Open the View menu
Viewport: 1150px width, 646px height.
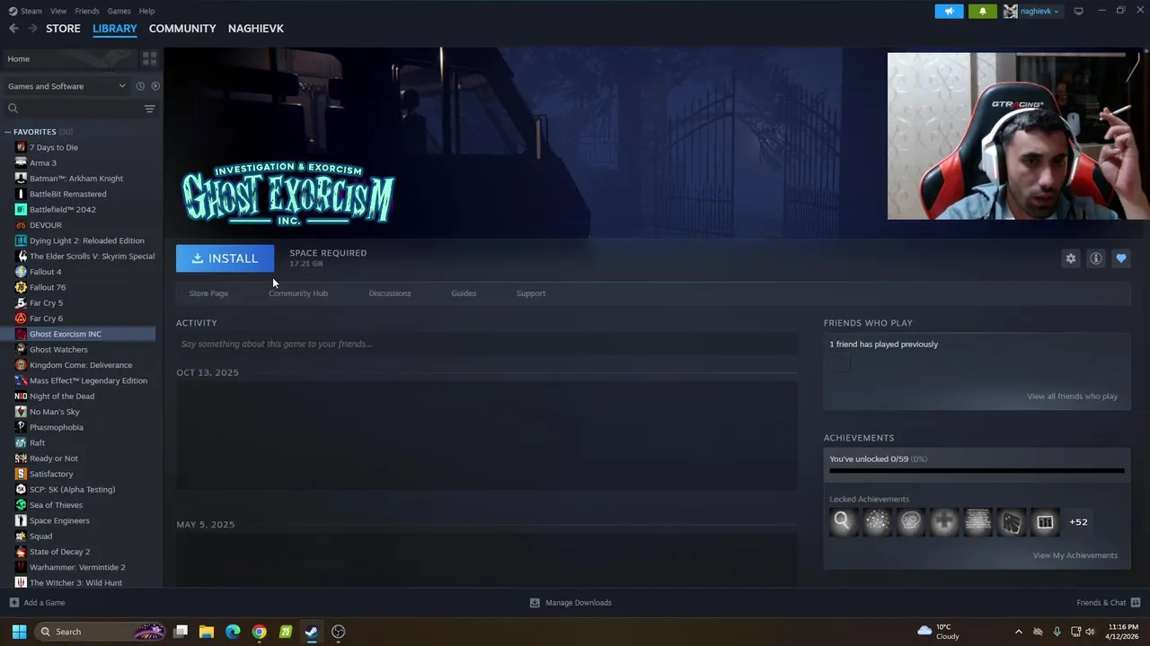[58, 11]
